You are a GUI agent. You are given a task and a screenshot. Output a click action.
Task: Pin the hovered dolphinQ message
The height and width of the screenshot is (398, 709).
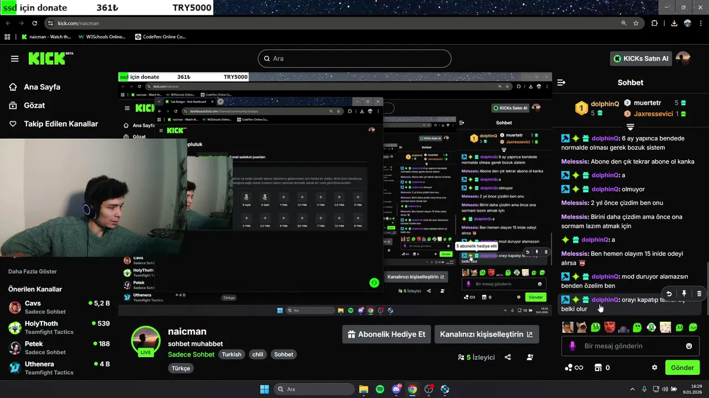point(684,294)
